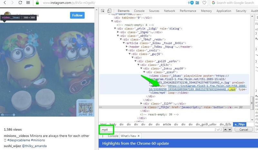Close the What's New drawer tab
This screenshot has height=150, width=258.
click(x=140, y=136)
